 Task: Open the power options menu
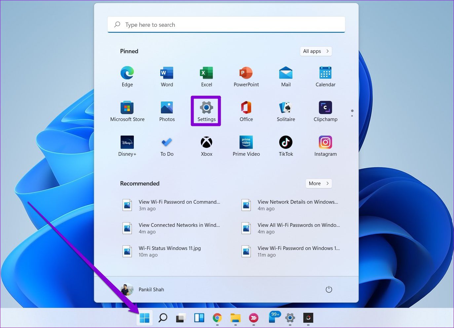coord(329,289)
